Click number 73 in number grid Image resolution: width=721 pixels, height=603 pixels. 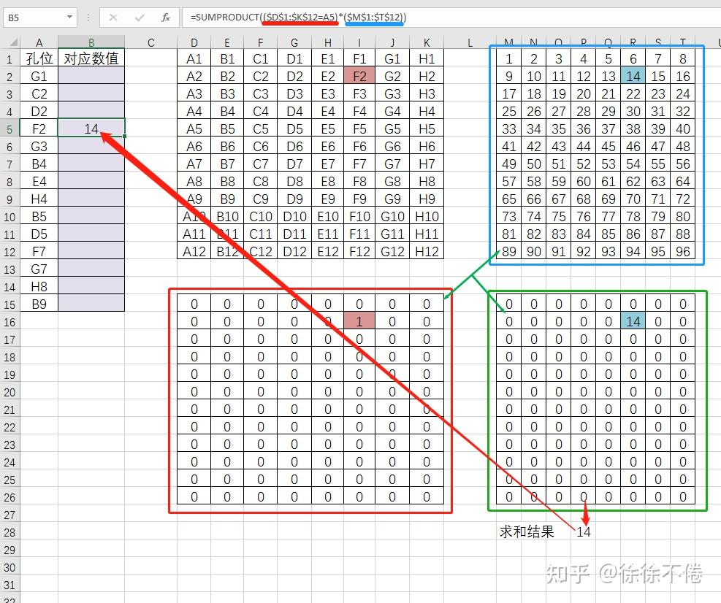[x=508, y=216]
